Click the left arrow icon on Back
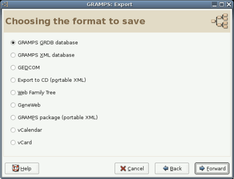 pos(166,168)
